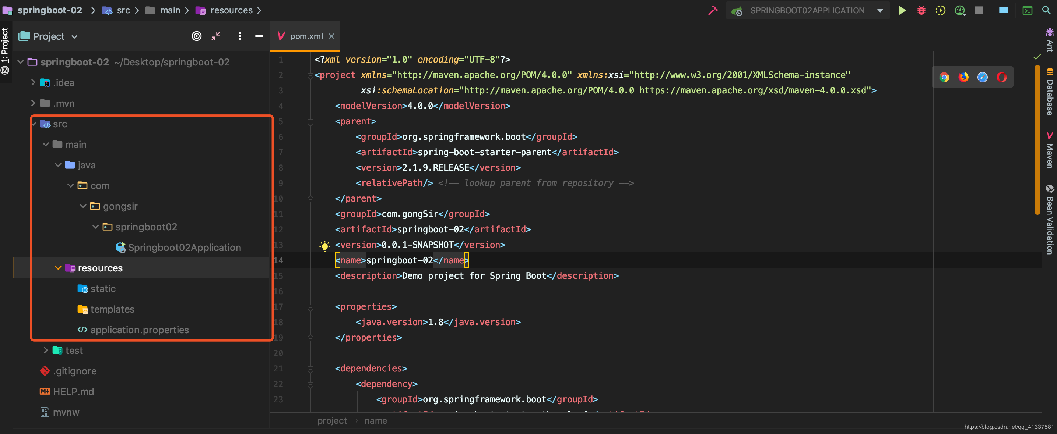
Task: Switch to the pom.xml tab
Action: (306, 36)
